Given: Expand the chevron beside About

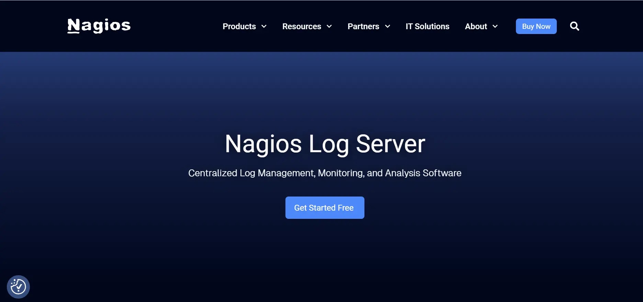Looking at the screenshot, I should pyautogui.click(x=495, y=26).
